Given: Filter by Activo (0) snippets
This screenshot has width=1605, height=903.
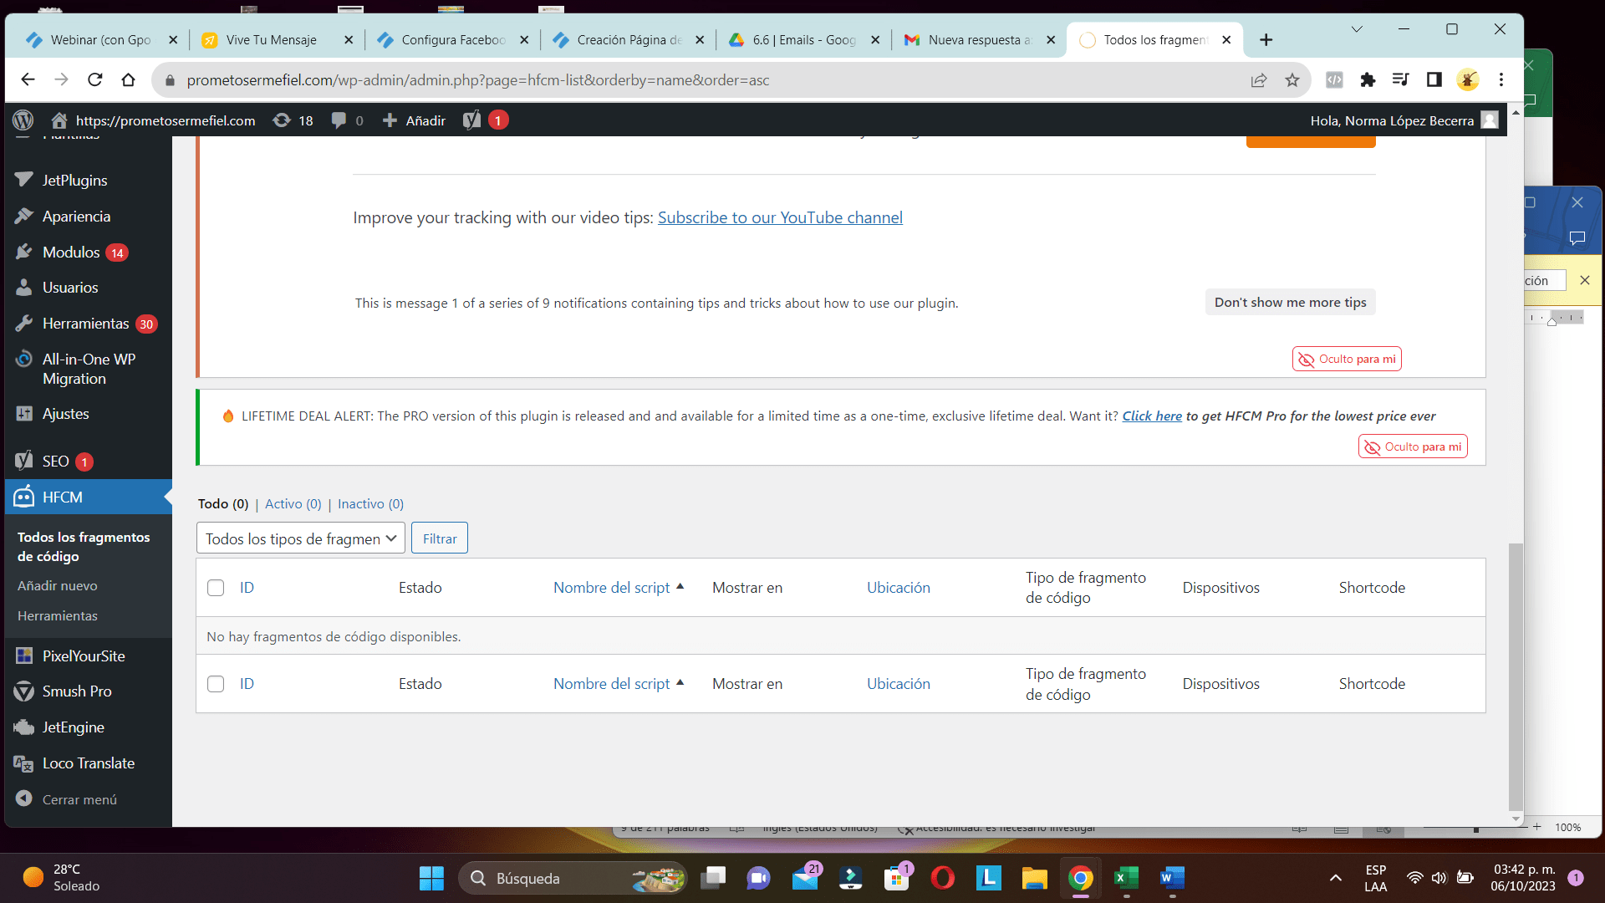Looking at the screenshot, I should (293, 503).
